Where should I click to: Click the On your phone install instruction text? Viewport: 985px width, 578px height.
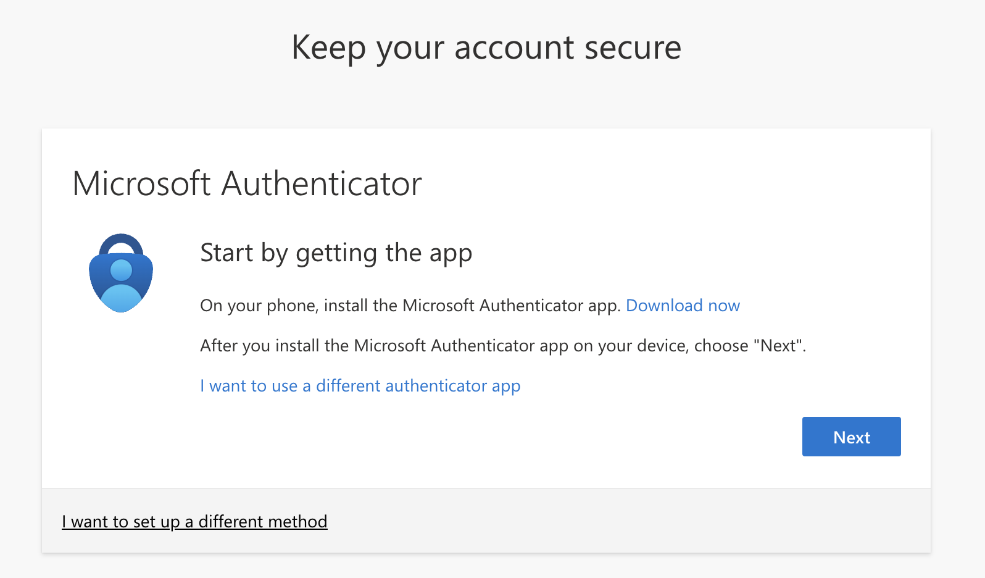point(410,306)
